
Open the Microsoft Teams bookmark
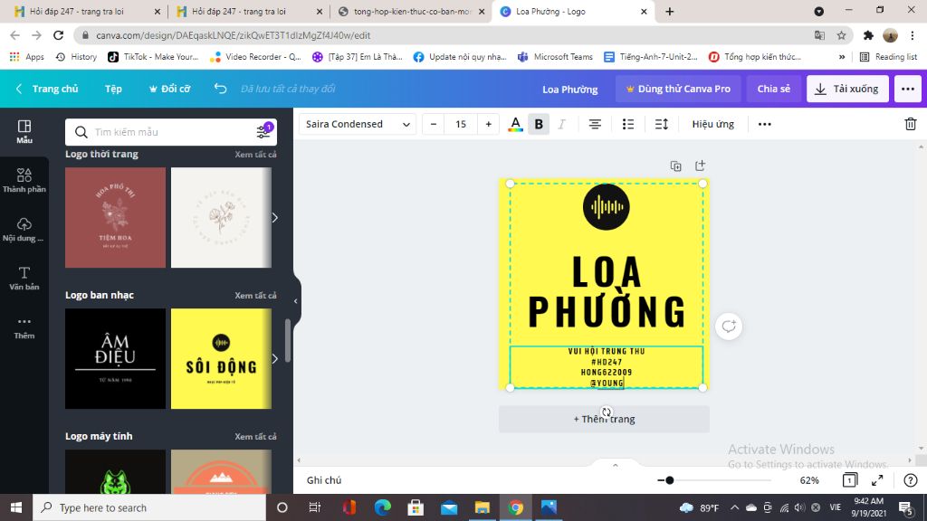coord(556,57)
